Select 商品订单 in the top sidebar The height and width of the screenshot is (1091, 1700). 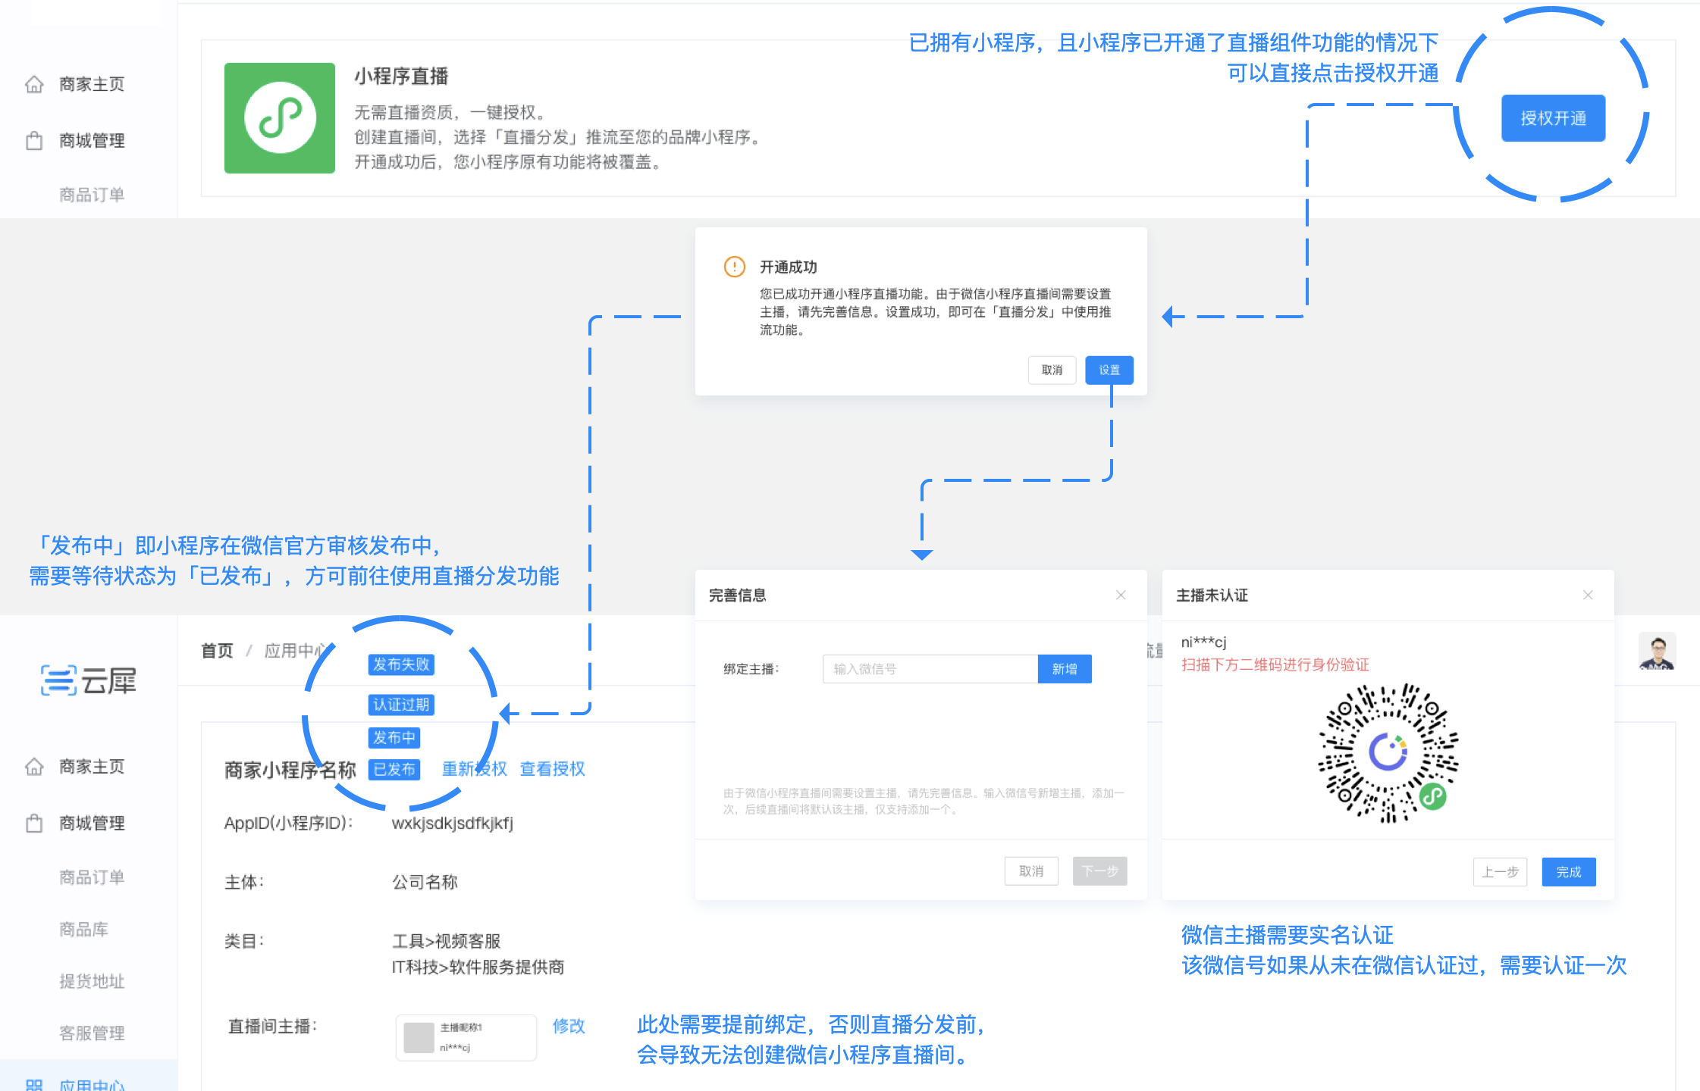[92, 195]
